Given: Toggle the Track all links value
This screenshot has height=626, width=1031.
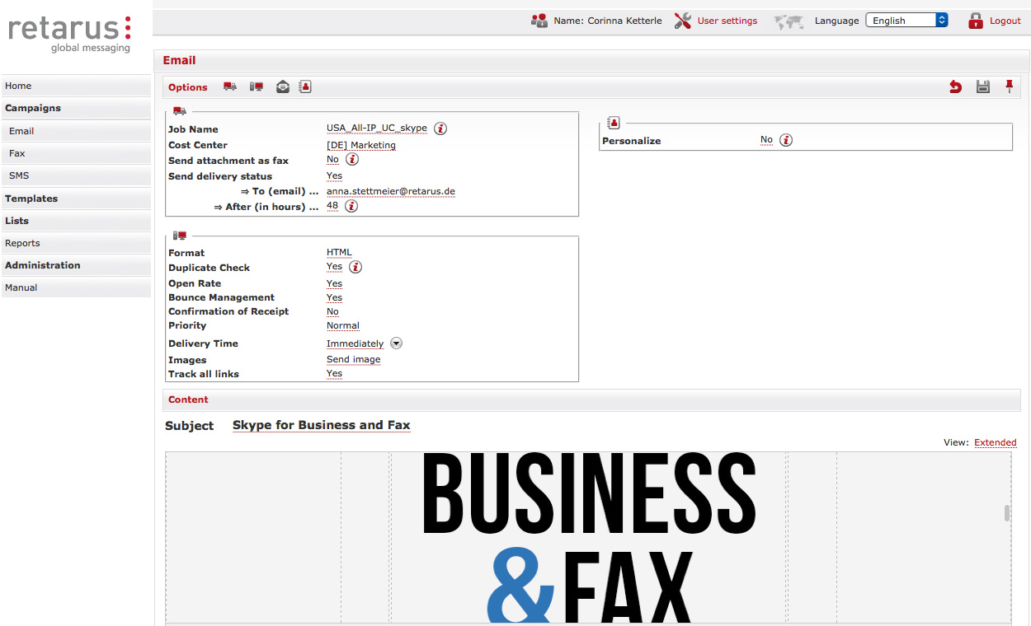Looking at the screenshot, I should (x=334, y=373).
